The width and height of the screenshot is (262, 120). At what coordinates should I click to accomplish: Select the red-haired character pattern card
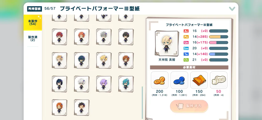pos(59,37)
